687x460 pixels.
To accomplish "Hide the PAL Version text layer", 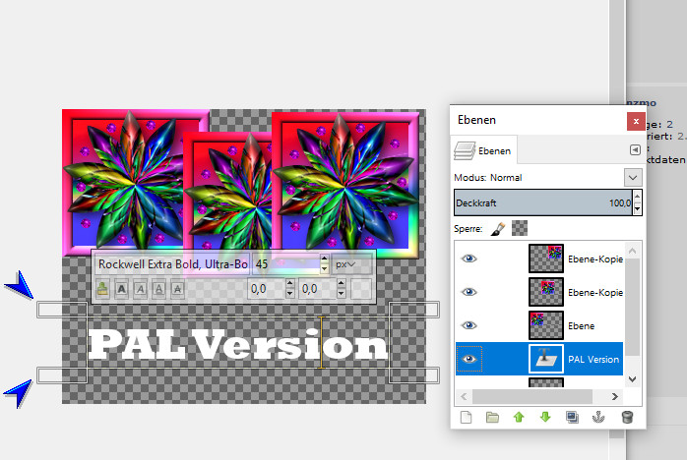I will point(468,359).
